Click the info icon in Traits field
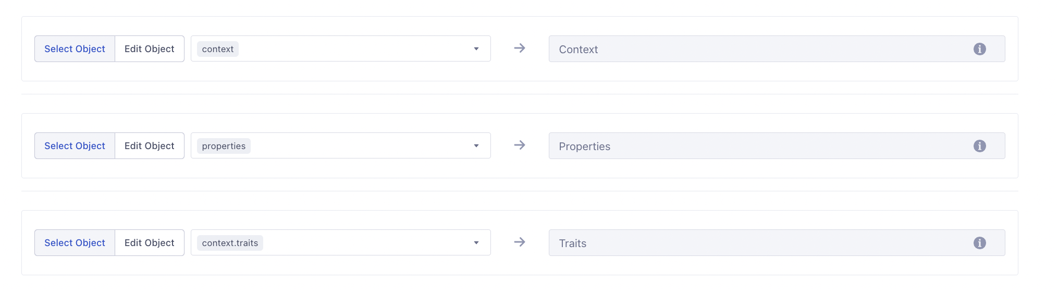1058x293 pixels. pyautogui.click(x=979, y=243)
